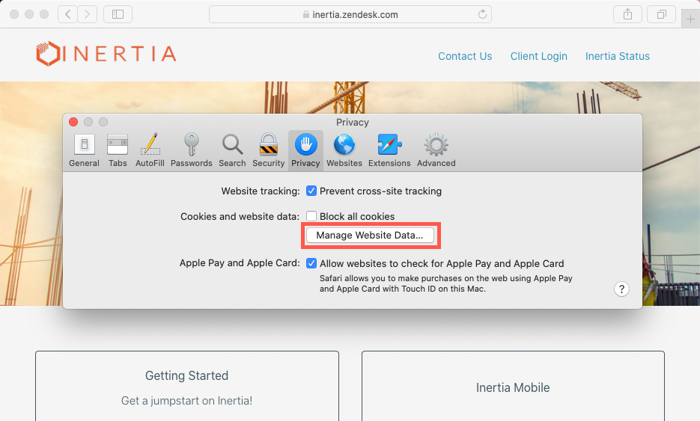700x421 pixels.
Task: Open the Websites preferences pane
Action: click(x=344, y=150)
